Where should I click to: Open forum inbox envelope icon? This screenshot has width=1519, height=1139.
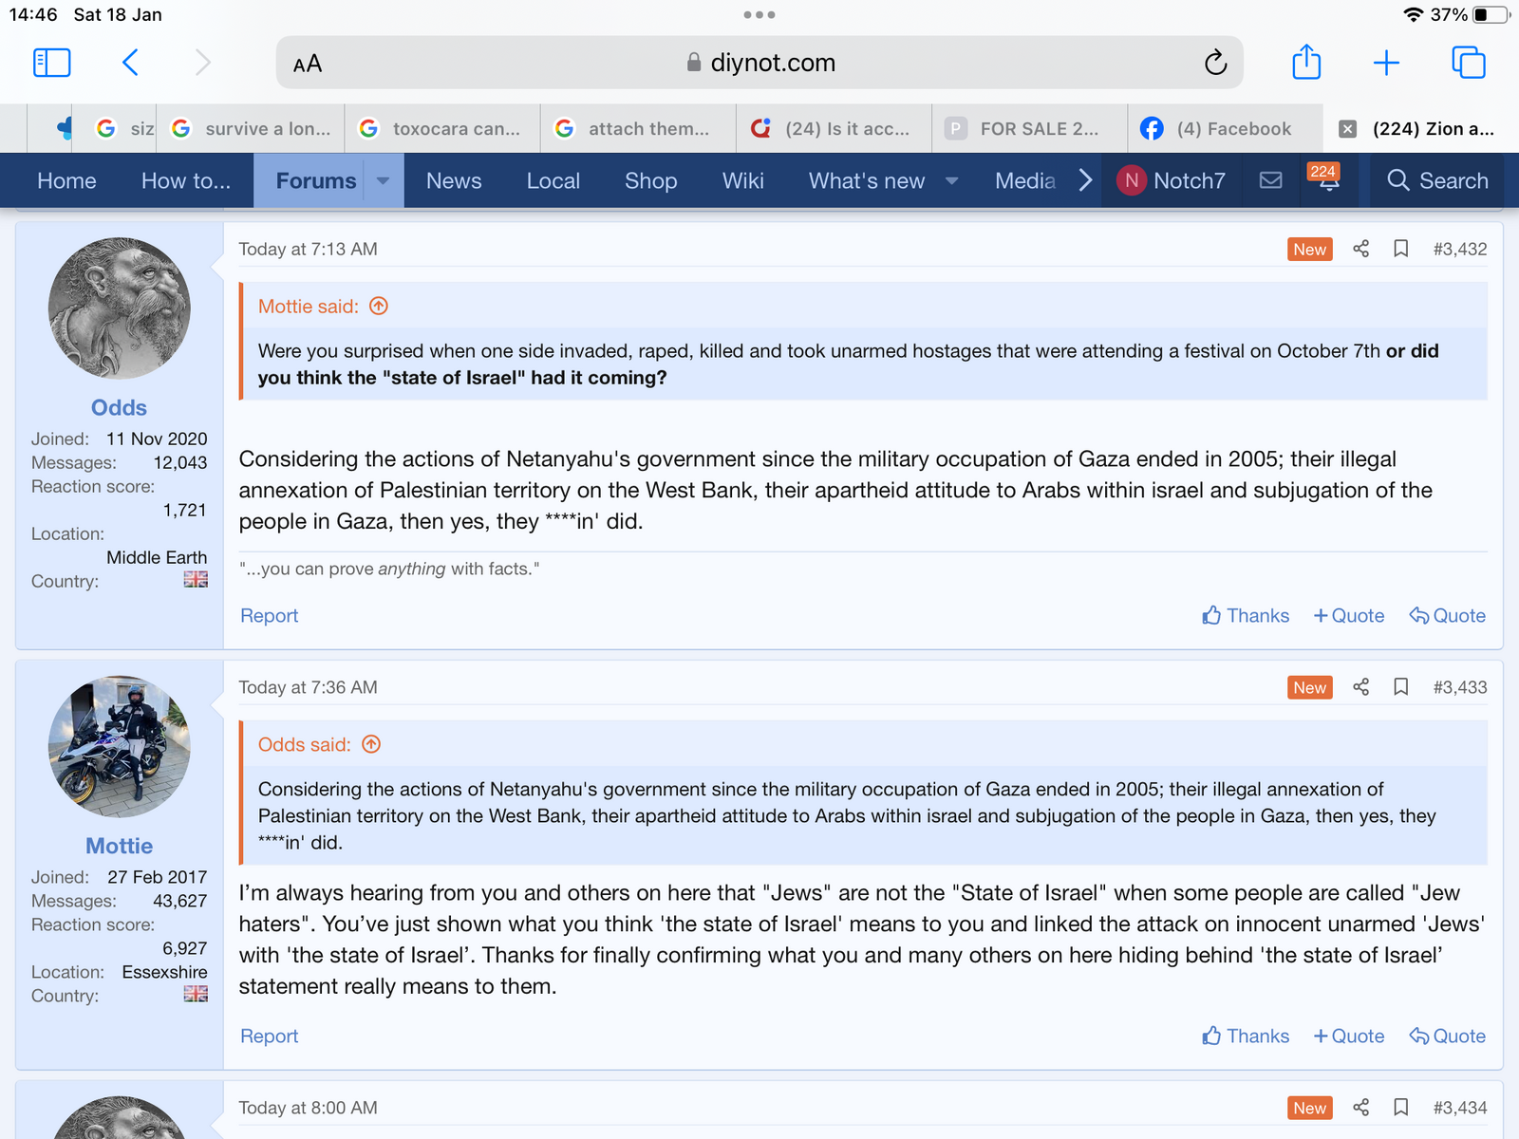click(1270, 180)
